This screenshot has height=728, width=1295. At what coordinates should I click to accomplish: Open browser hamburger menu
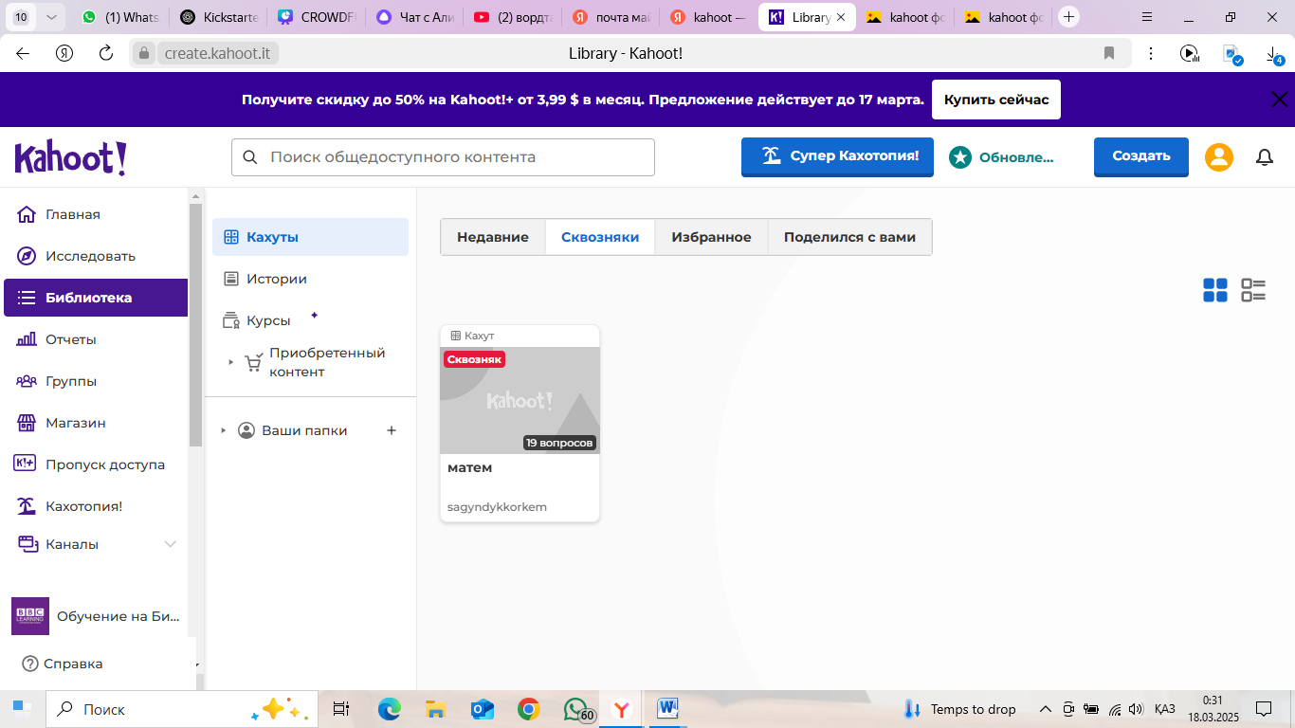1147,17
